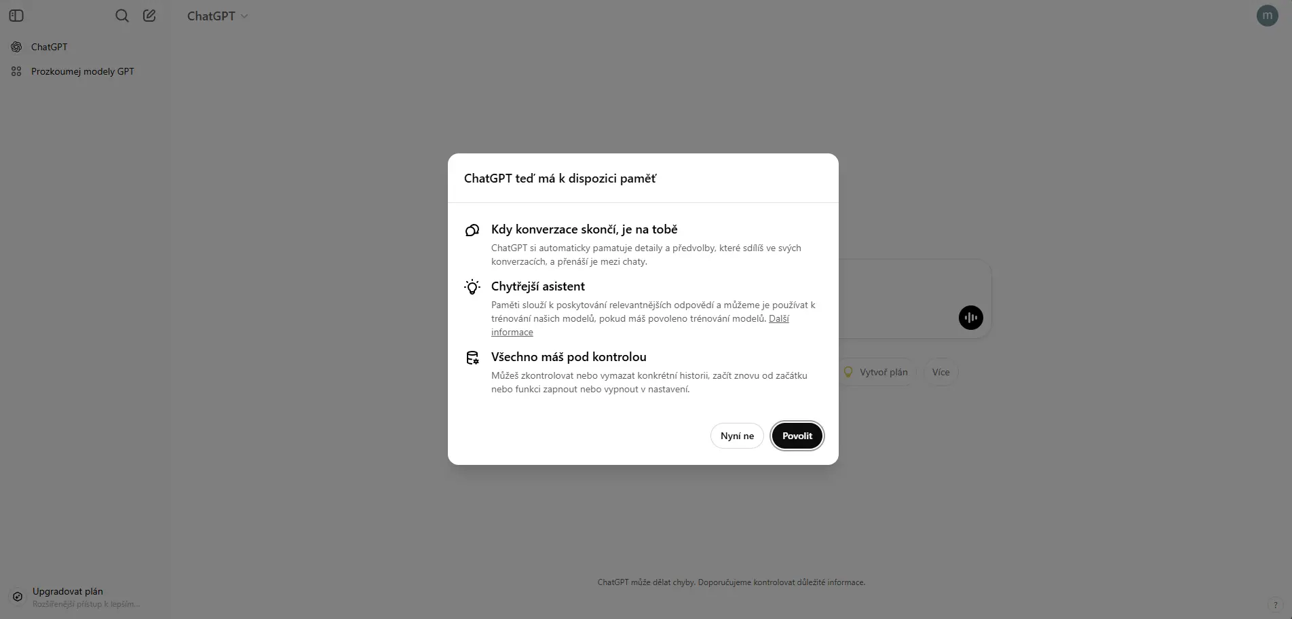This screenshot has height=619, width=1292.
Task: Click the Vytvoř plán suggestion chip
Action: tap(877, 372)
